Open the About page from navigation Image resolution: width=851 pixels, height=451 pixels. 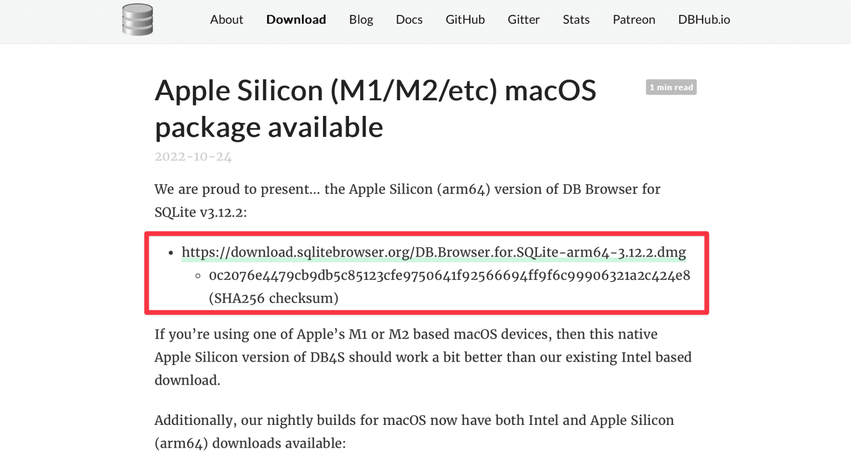click(226, 20)
